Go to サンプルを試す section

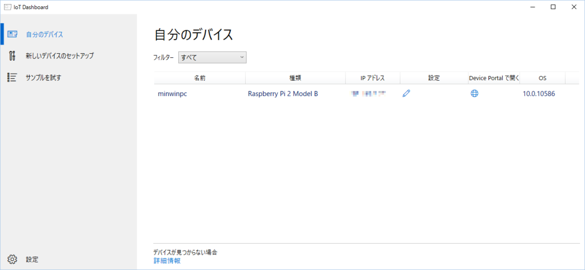tap(69, 78)
